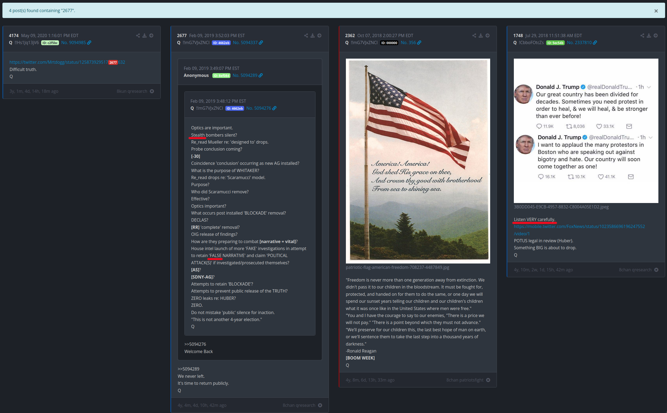Share post 2362
667x413 pixels.
click(x=474, y=35)
